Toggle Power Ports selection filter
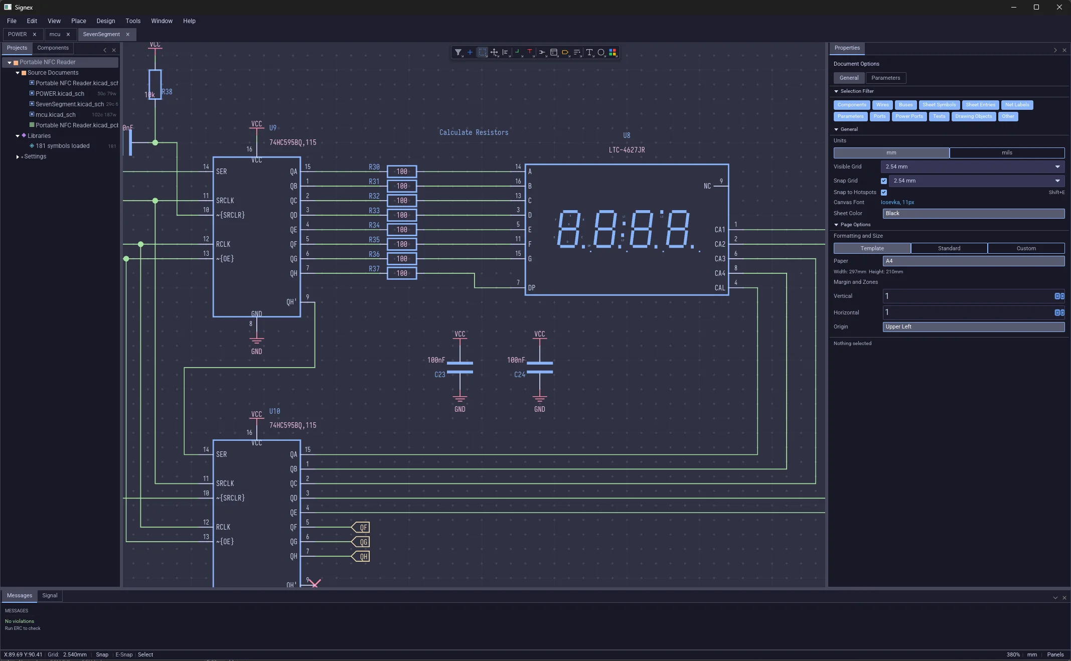Viewport: 1071px width, 661px height. (x=909, y=116)
